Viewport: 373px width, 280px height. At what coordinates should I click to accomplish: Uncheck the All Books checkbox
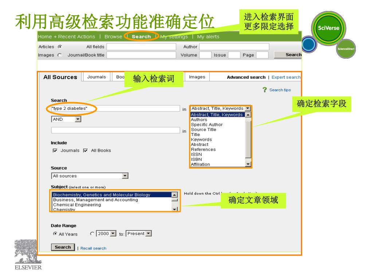(85, 151)
